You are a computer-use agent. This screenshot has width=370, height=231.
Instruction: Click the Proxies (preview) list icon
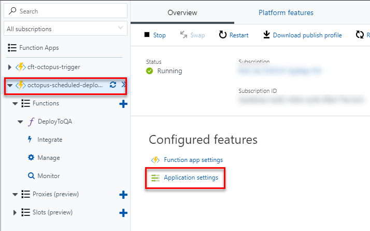click(25, 194)
